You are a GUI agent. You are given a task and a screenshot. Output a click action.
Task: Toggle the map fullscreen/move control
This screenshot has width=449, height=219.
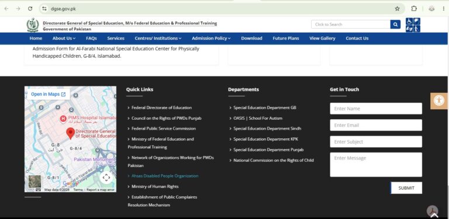106,178
